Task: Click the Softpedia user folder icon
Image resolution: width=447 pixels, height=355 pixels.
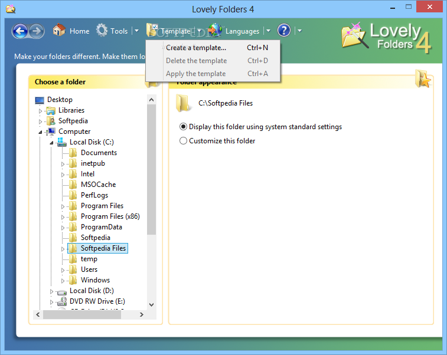Action: (51, 121)
